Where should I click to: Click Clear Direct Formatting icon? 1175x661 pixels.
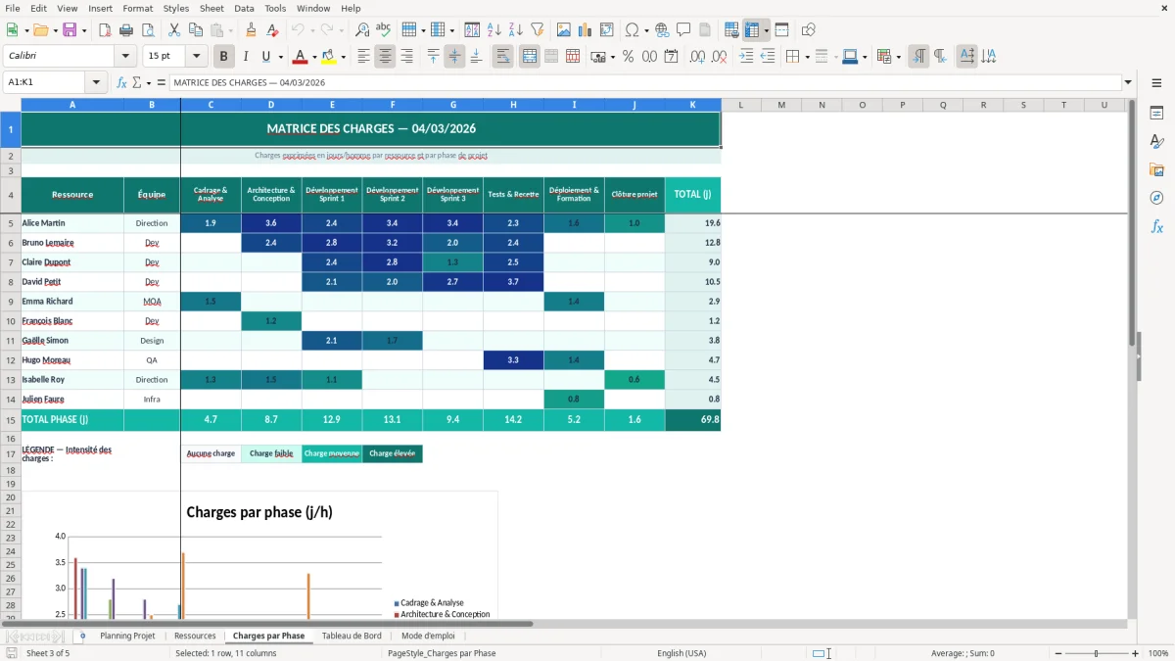(272, 30)
